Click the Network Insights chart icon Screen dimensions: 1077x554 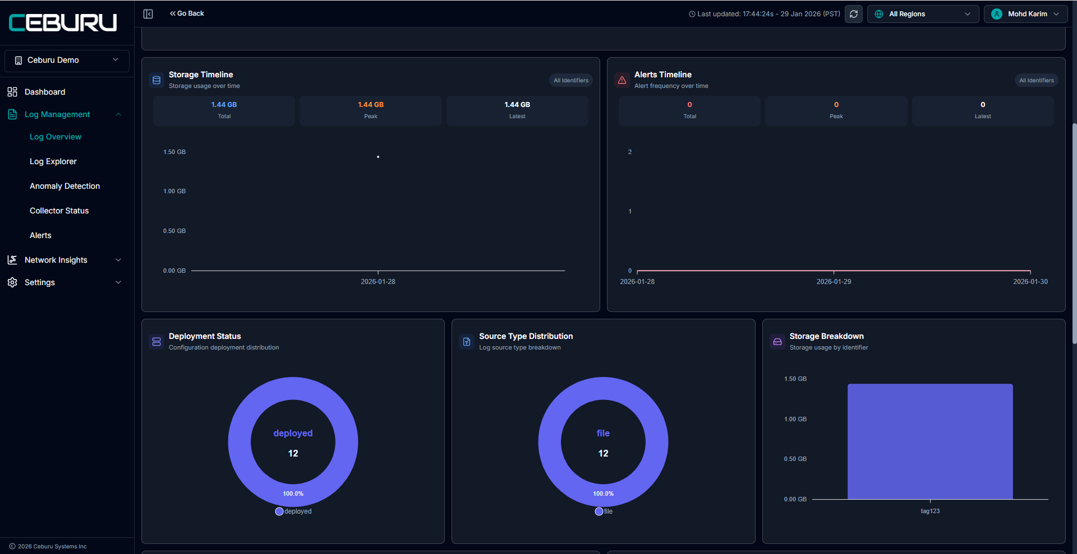[x=12, y=260]
